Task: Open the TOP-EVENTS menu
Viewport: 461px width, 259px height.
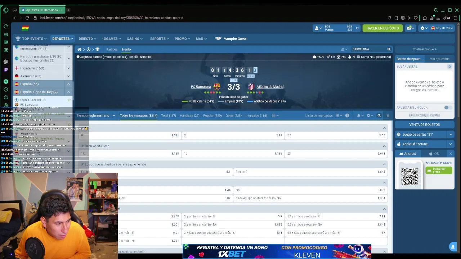Action: point(31,38)
